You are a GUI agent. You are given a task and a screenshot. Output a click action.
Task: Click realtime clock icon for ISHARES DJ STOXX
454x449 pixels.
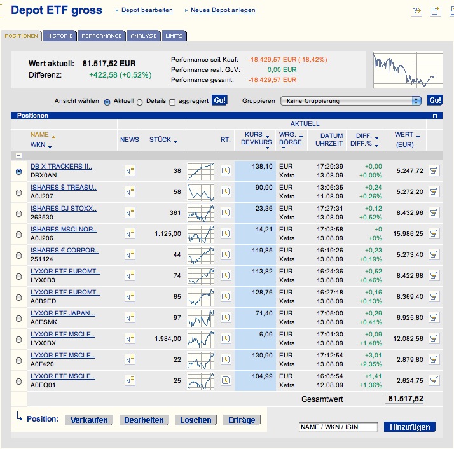(226, 212)
